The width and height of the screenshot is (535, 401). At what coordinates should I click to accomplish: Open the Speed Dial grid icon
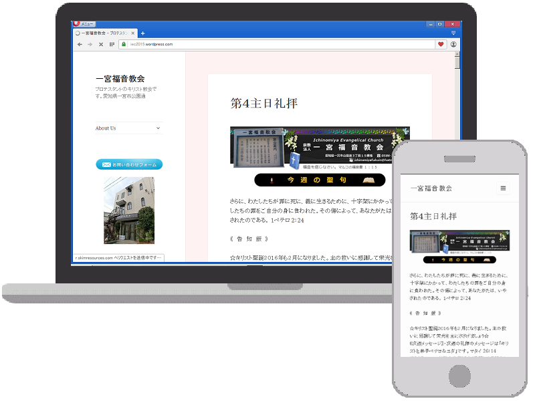(x=112, y=44)
